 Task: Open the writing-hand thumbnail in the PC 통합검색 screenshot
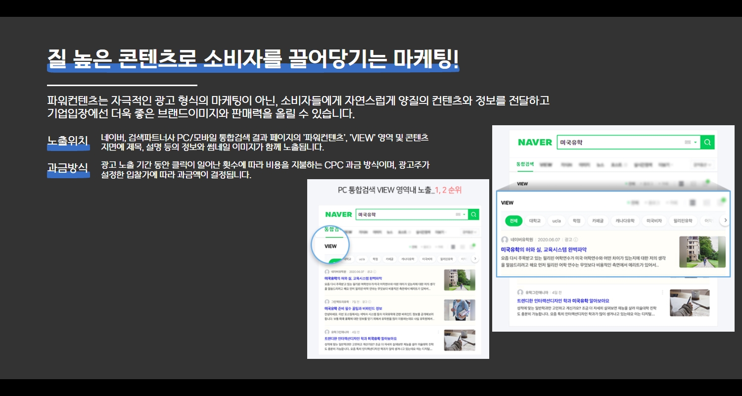(x=460, y=340)
